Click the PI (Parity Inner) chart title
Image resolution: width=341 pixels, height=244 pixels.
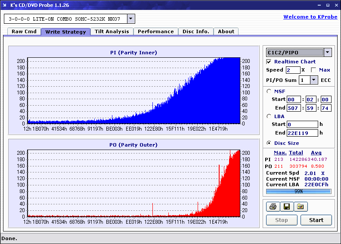133,53
